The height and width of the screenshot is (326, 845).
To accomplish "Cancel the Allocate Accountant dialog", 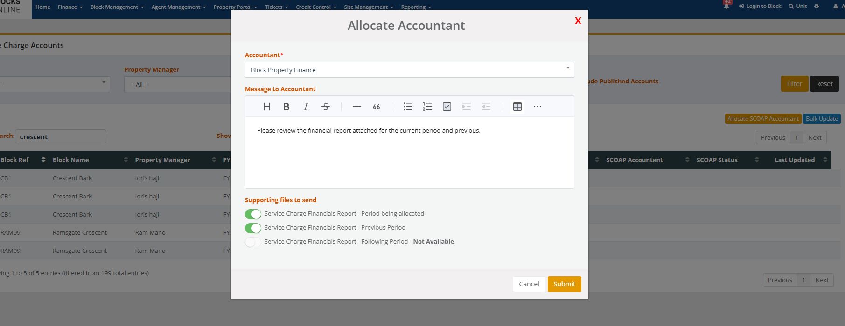I will coord(529,284).
